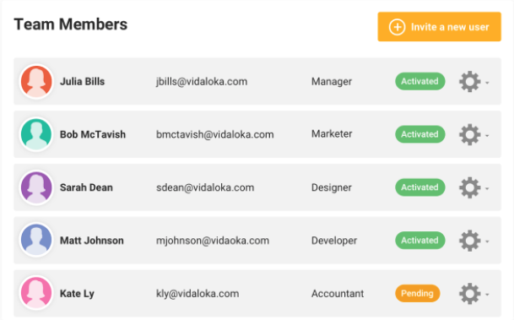514x320 pixels.
Task: Expand dropdown arrow beside Matt Johnson's gear
Action: tap(487, 241)
